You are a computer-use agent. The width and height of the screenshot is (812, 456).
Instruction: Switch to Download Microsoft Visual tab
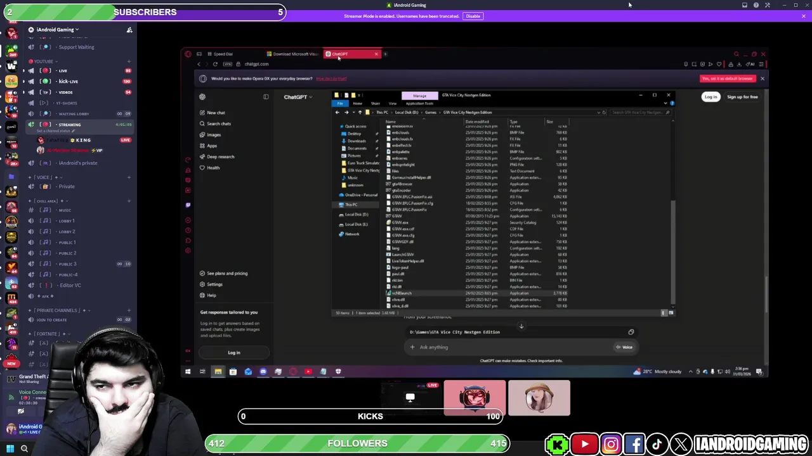pos(293,54)
